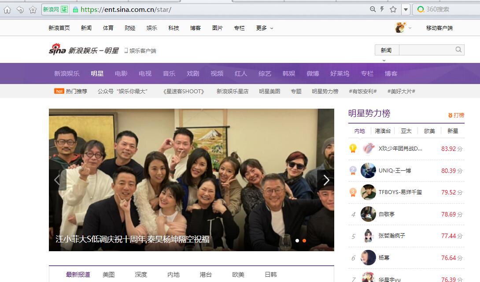The image size is (480, 282).
Task: Click the site search magnifier icon
Action: 458,50
